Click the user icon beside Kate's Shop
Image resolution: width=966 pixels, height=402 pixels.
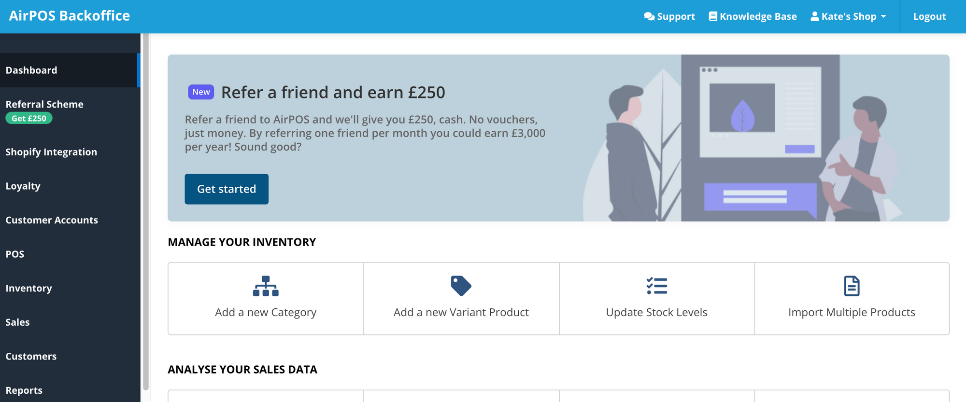pos(814,16)
